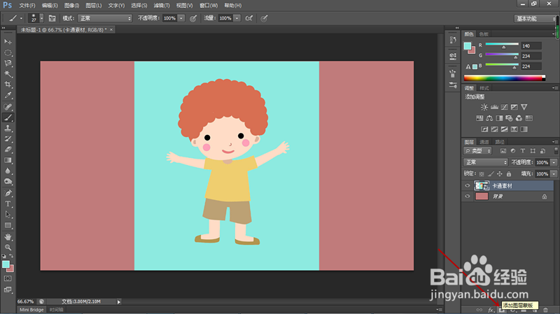This screenshot has height=314, width=560.
Task: Select the Eraser tool
Action: click(8, 150)
